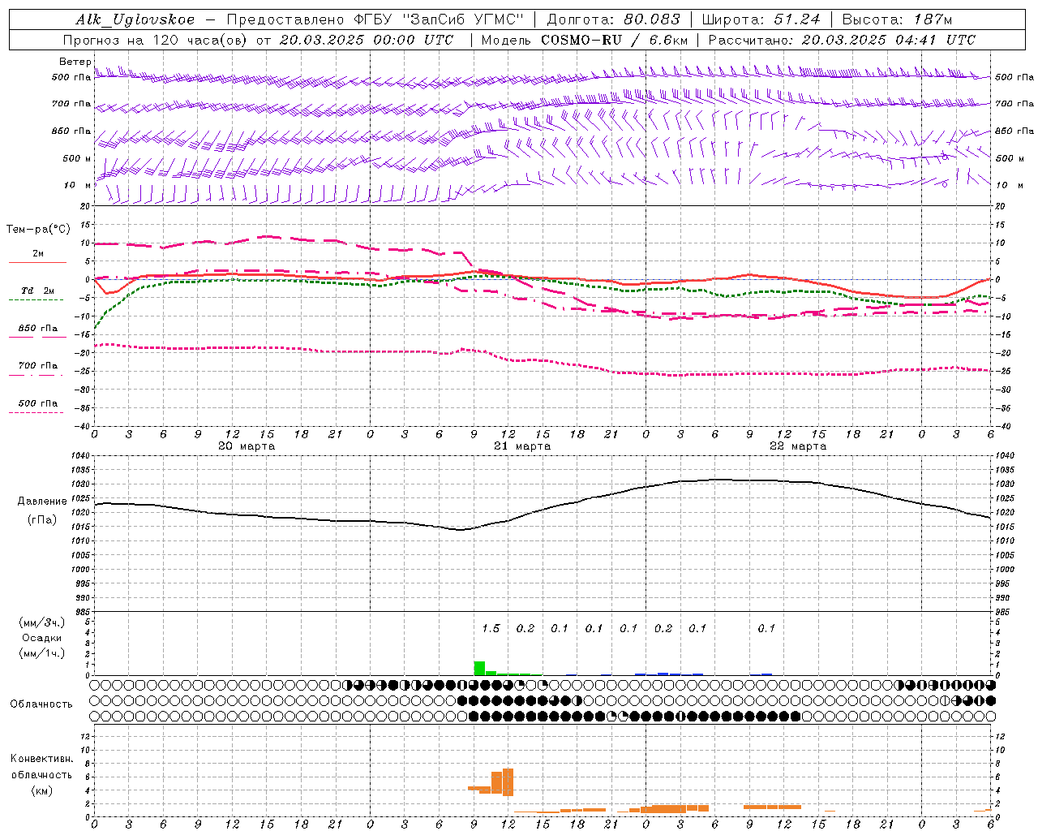Click the tallest orange convective cloud bar
Screen dimensions: 1038x831
pos(508,781)
